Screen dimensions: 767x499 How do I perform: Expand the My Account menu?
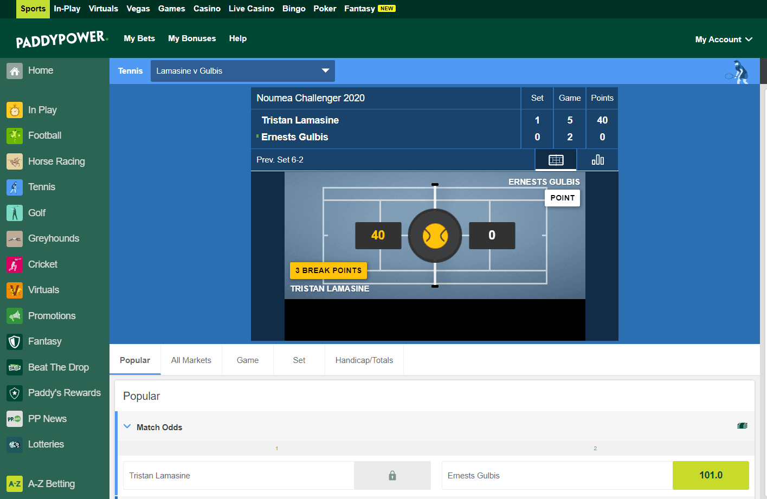point(724,40)
